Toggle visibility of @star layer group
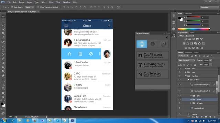This screenshot has height=123, width=220. 179,99
